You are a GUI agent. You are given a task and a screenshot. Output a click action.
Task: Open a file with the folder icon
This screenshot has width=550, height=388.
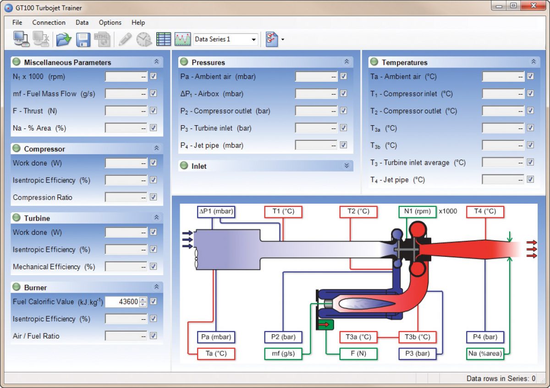click(x=64, y=39)
